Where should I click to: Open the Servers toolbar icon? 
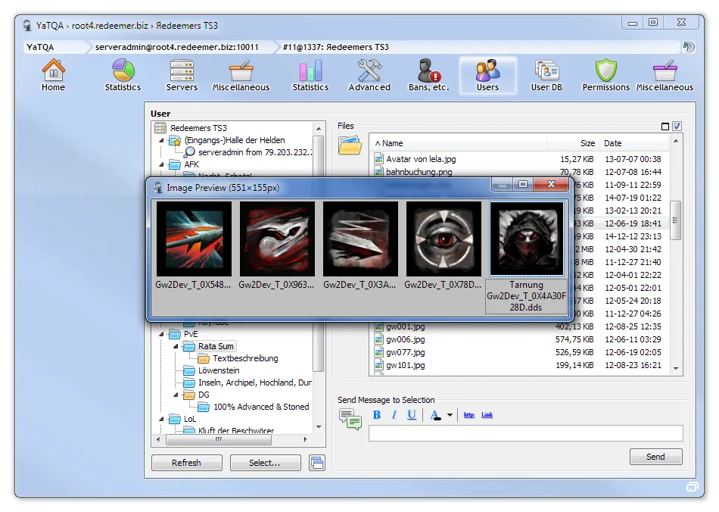tap(182, 76)
